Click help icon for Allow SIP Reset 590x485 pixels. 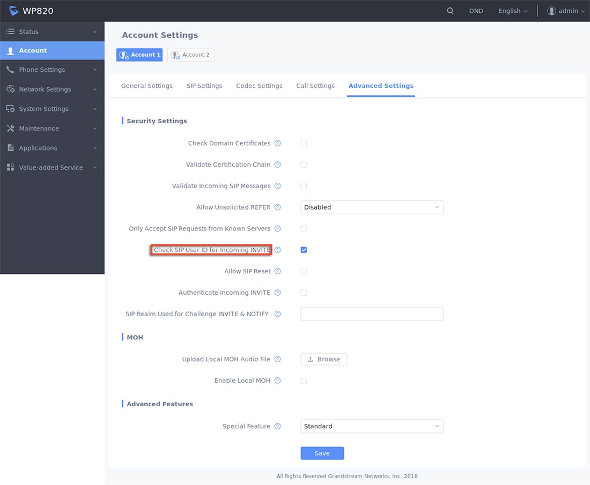[278, 271]
